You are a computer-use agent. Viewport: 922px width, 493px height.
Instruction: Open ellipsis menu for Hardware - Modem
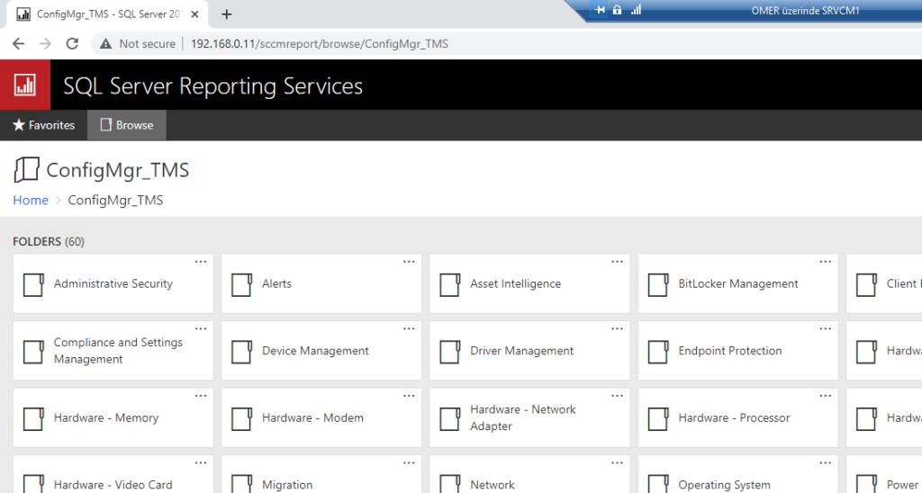coord(409,396)
